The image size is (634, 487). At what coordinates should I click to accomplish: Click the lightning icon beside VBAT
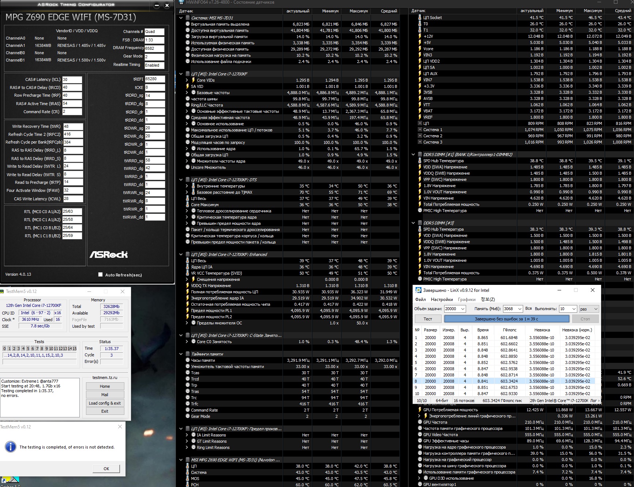420,111
